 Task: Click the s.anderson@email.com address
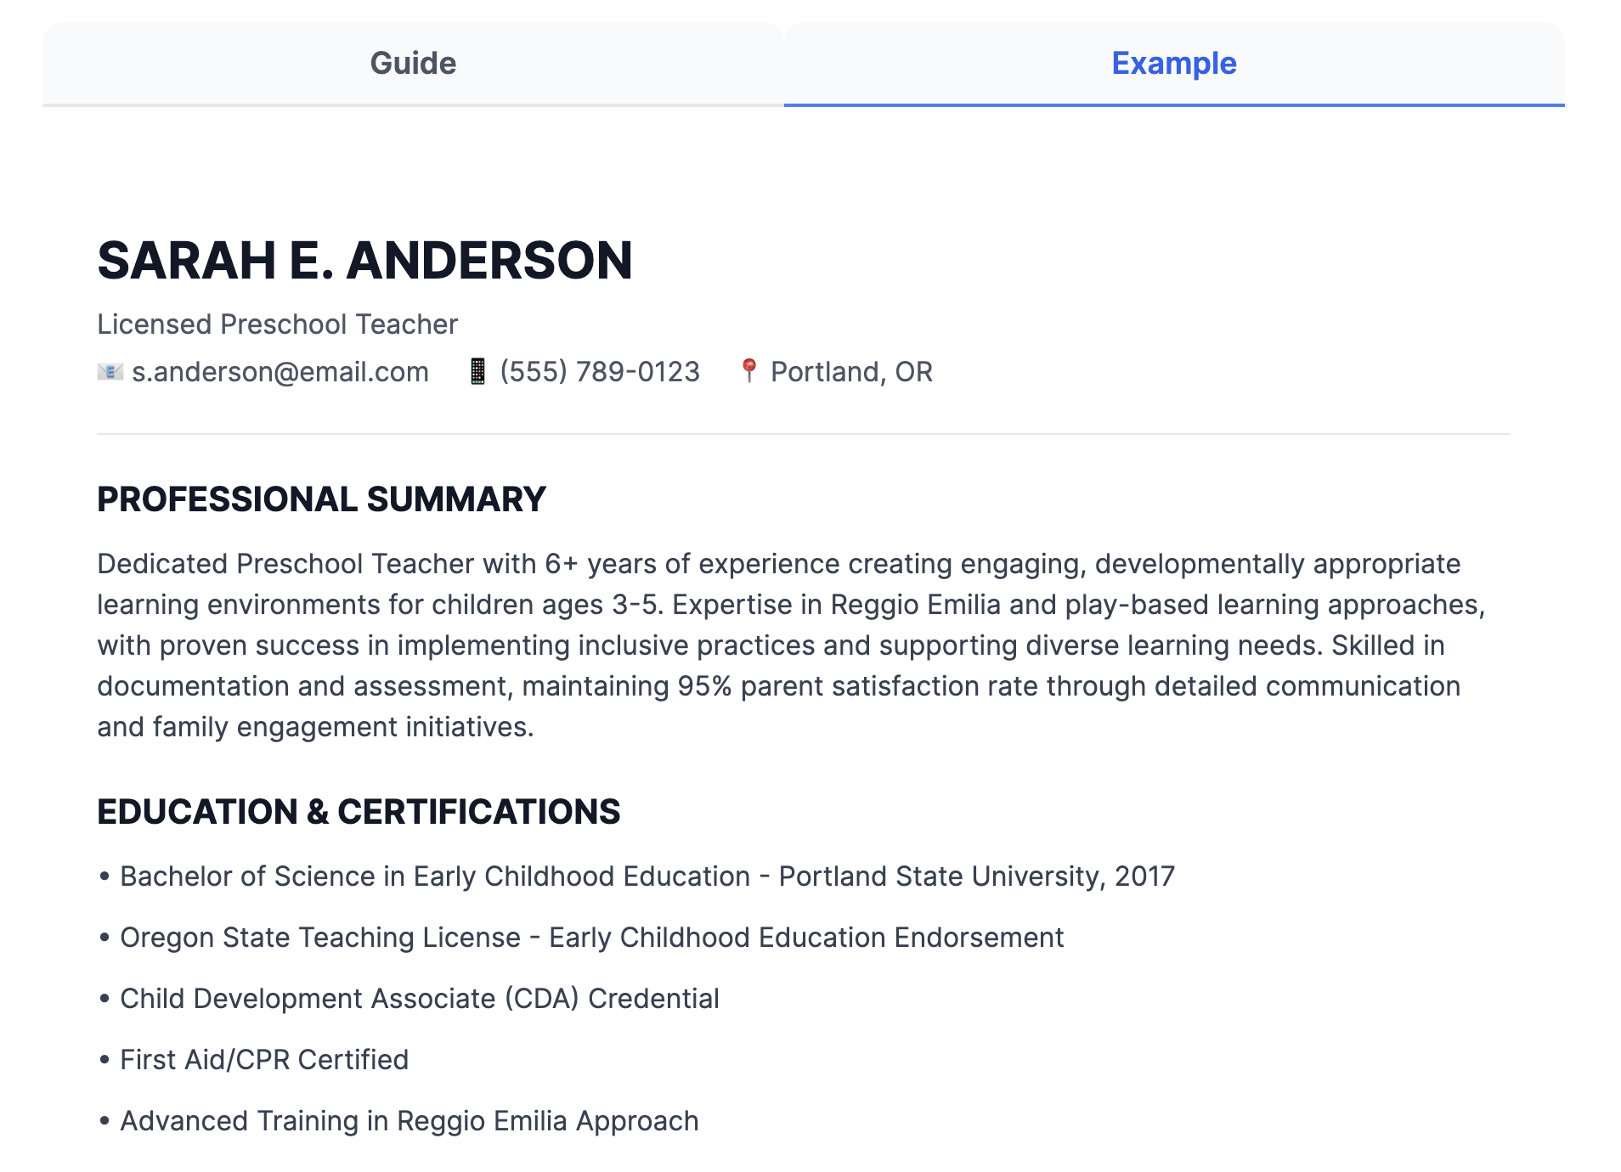click(280, 372)
